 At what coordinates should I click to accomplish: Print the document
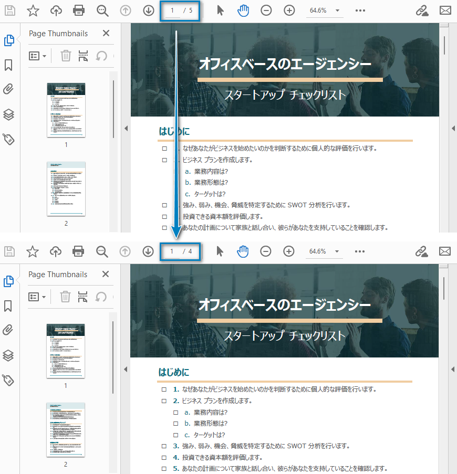click(78, 10)
